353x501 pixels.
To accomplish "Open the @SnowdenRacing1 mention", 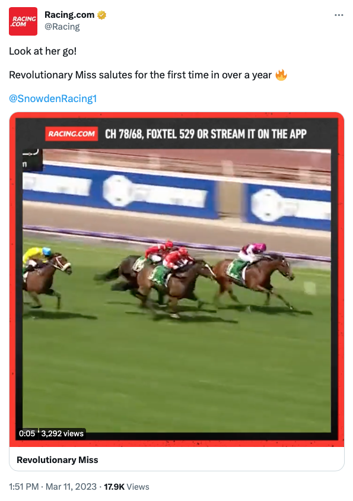I will [53, 99].
